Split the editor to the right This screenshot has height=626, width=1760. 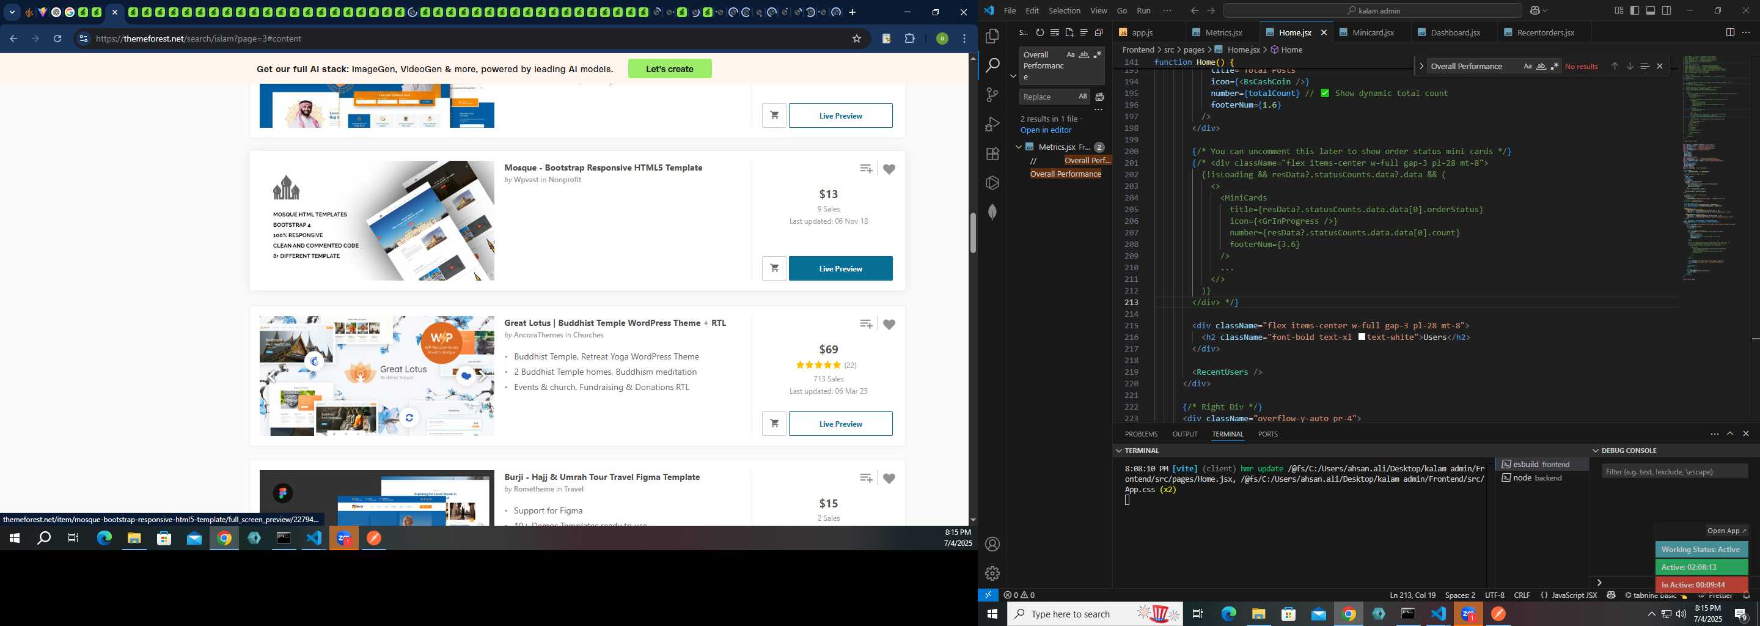1730,32
